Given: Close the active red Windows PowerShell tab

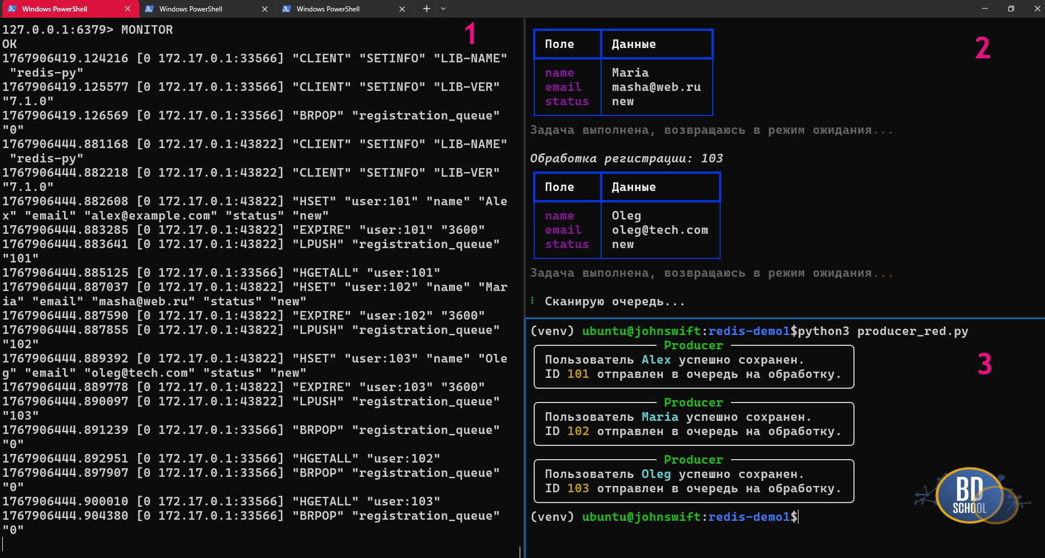Looking at the screenshot, I should click(x=128, y=9).
